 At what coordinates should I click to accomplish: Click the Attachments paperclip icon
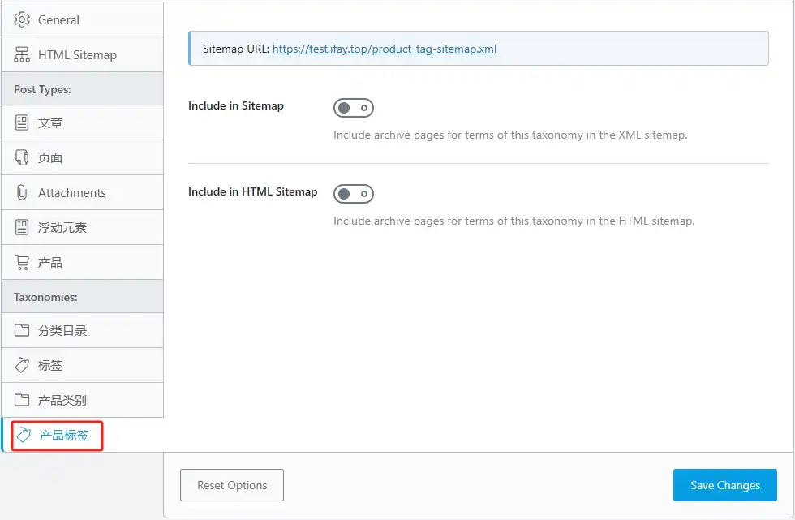pyautogui.click(x=22, y=192)
